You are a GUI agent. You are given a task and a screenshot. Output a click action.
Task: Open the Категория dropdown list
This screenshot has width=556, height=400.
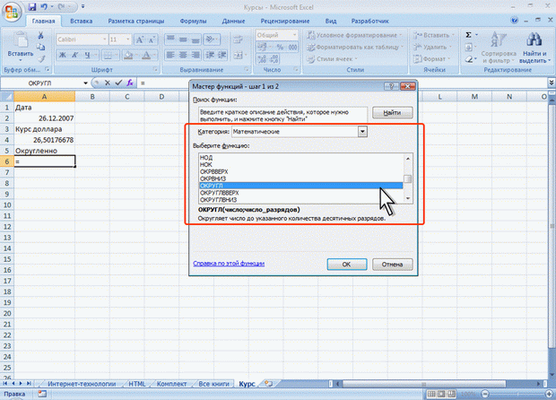[x=362, y=132]
